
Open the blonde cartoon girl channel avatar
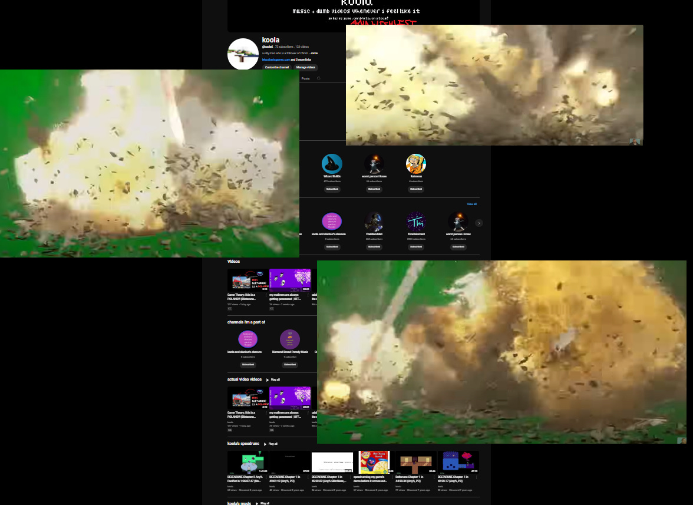point(416,164)
